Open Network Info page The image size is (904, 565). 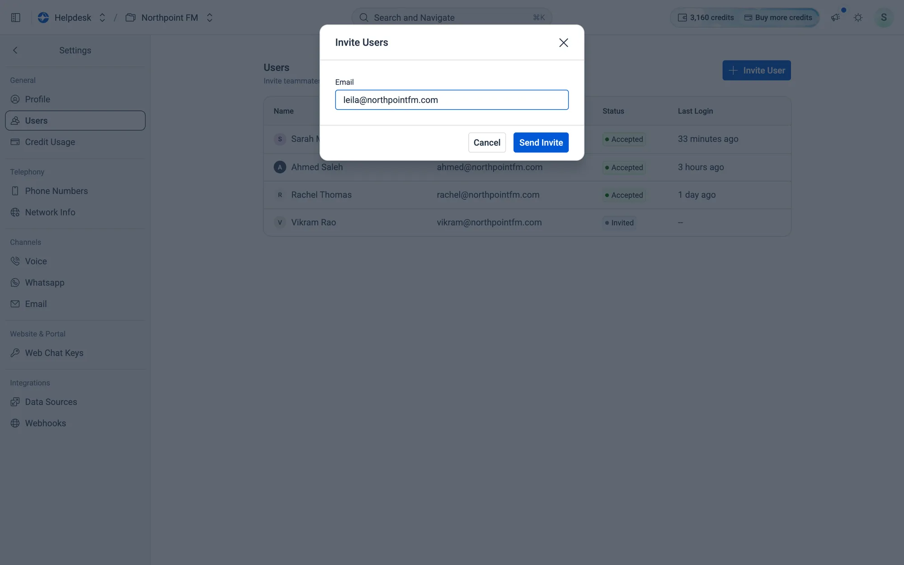coord(75,212)
